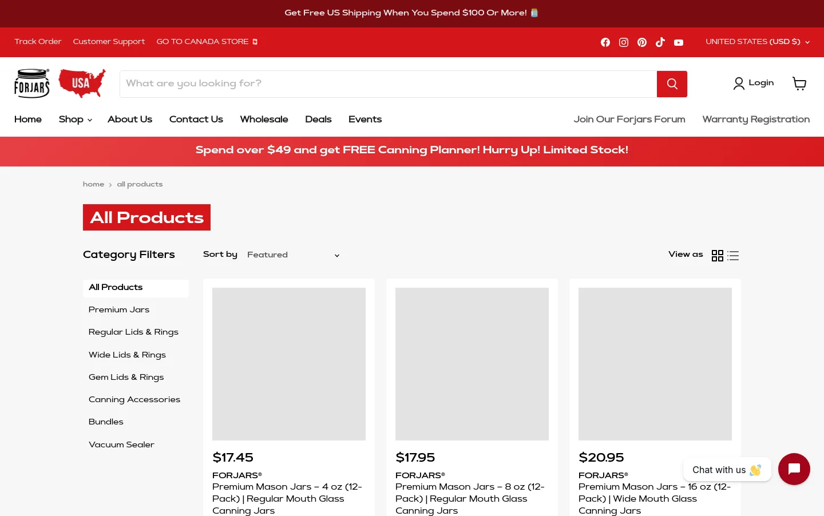Open the Sort by Featured dropdown
824x516 pixels.
pos(294,255)
